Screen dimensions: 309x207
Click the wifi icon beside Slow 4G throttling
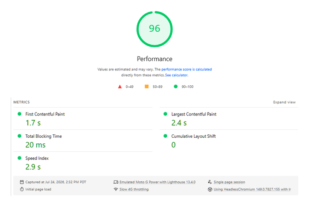pyautogui.click(x=116, y=189)
